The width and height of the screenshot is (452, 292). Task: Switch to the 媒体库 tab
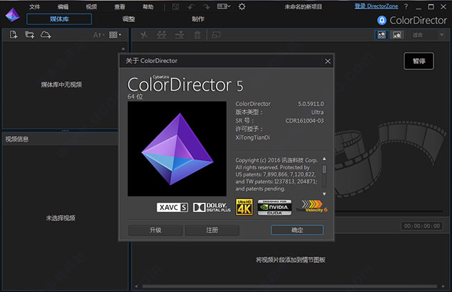pyautogui.click(x=60, y=19)
